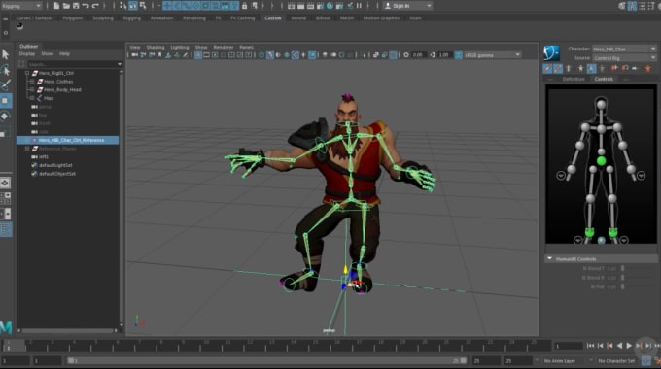The height and width of the screenshot is (369, 661).
Task: Open the viewport Lighting menu
Action: click(x=180, y=48)
